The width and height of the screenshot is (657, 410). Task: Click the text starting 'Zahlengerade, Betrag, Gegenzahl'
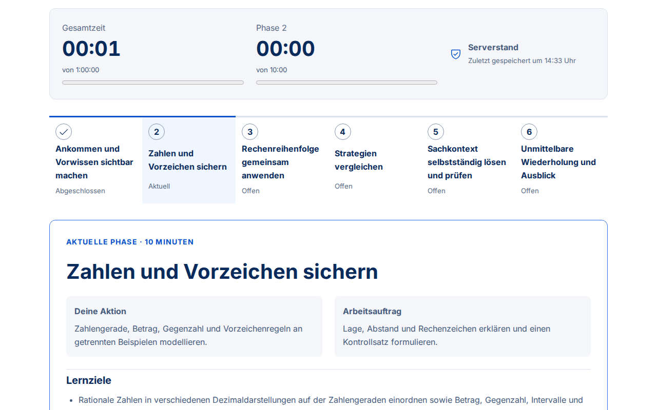click(188, 335)
